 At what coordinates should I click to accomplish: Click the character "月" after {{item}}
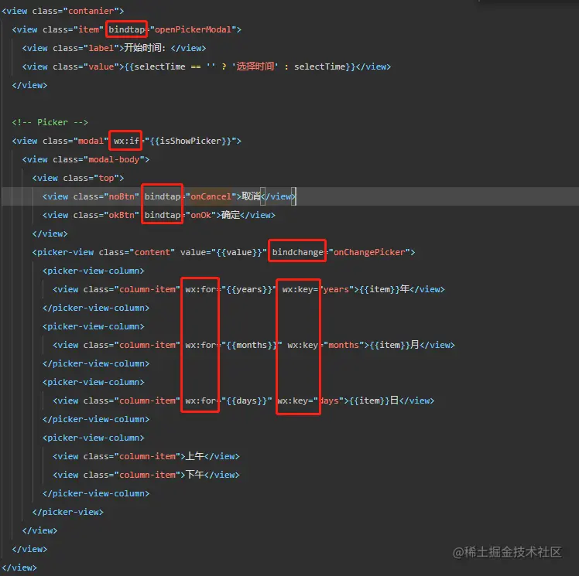point(415,345)
